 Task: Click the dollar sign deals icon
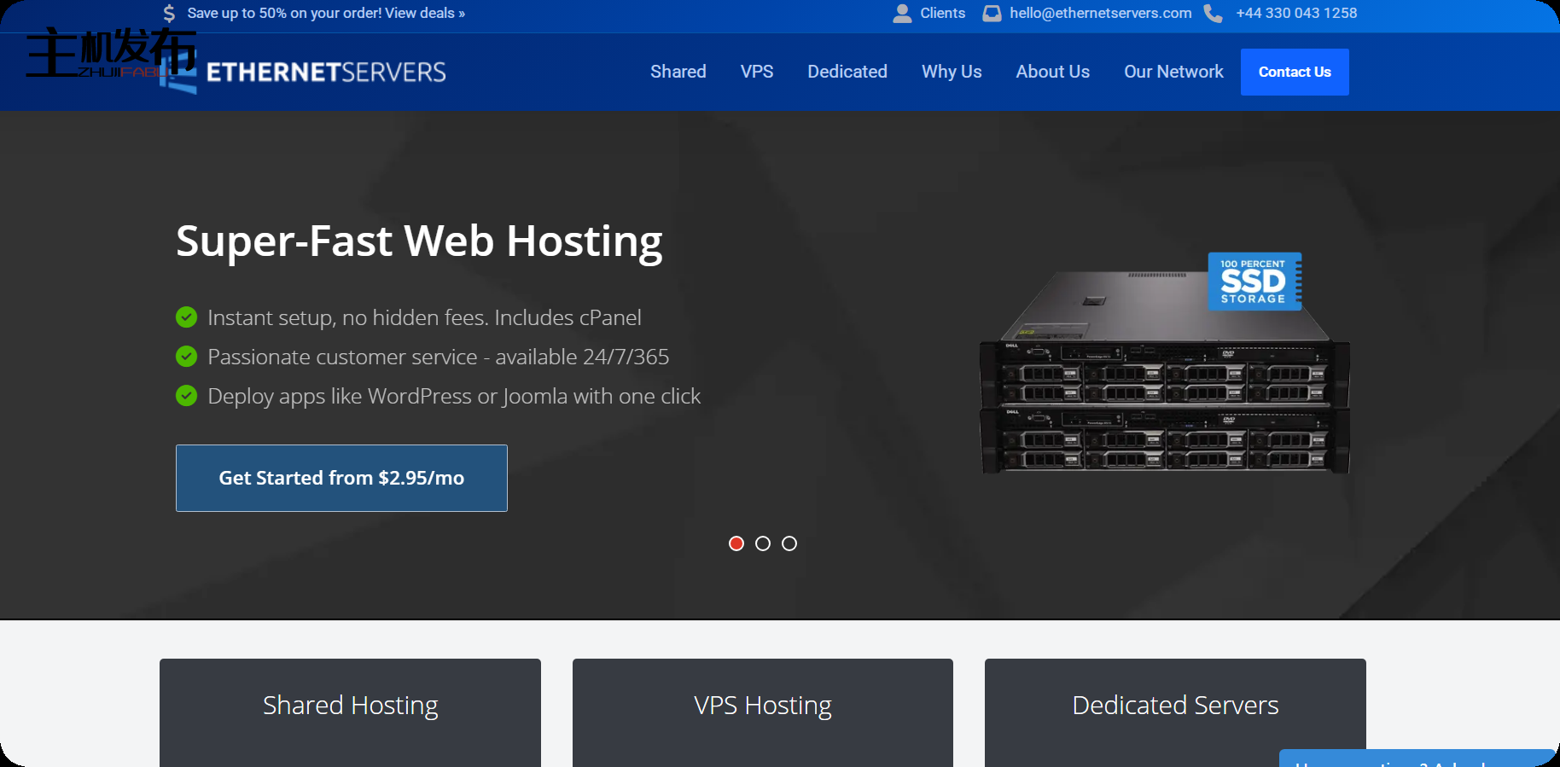[169, 14]
